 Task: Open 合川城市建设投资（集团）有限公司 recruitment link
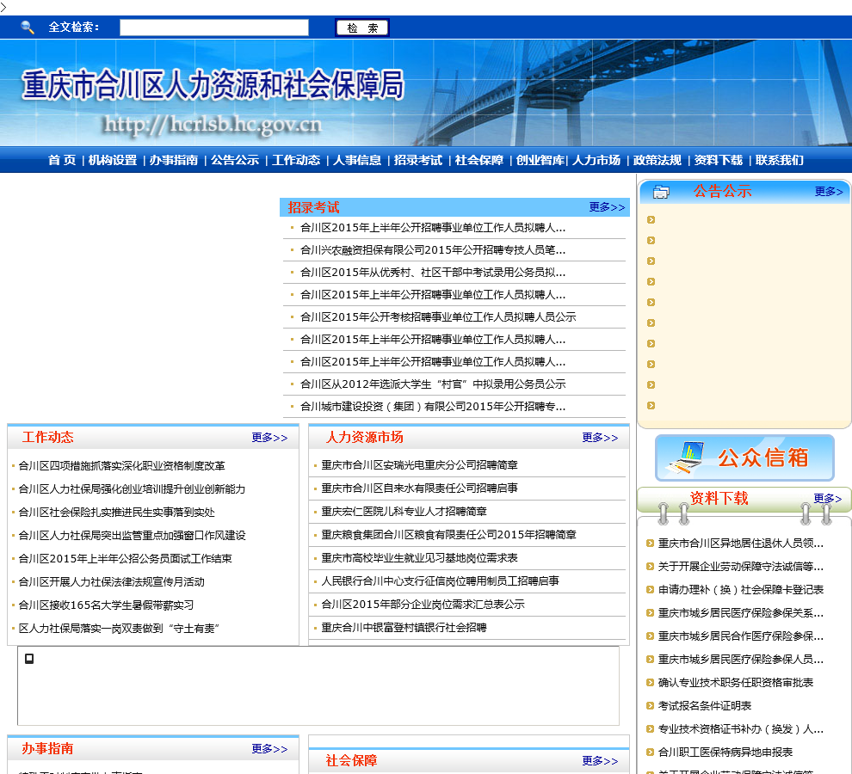pyautogui.click(x=433, y=406)
